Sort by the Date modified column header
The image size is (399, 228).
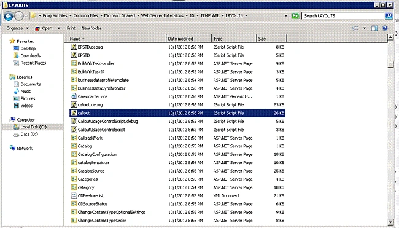(x=189, y=39)
